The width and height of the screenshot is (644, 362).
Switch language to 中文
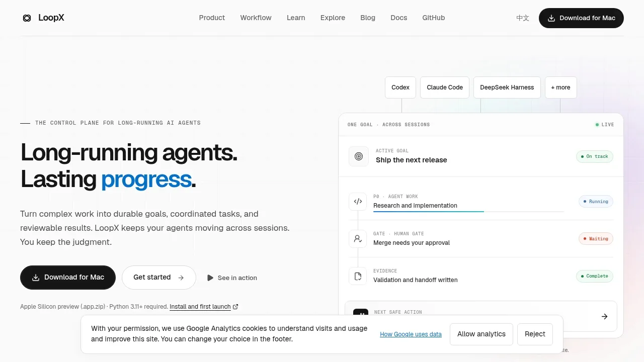(523, 18)
